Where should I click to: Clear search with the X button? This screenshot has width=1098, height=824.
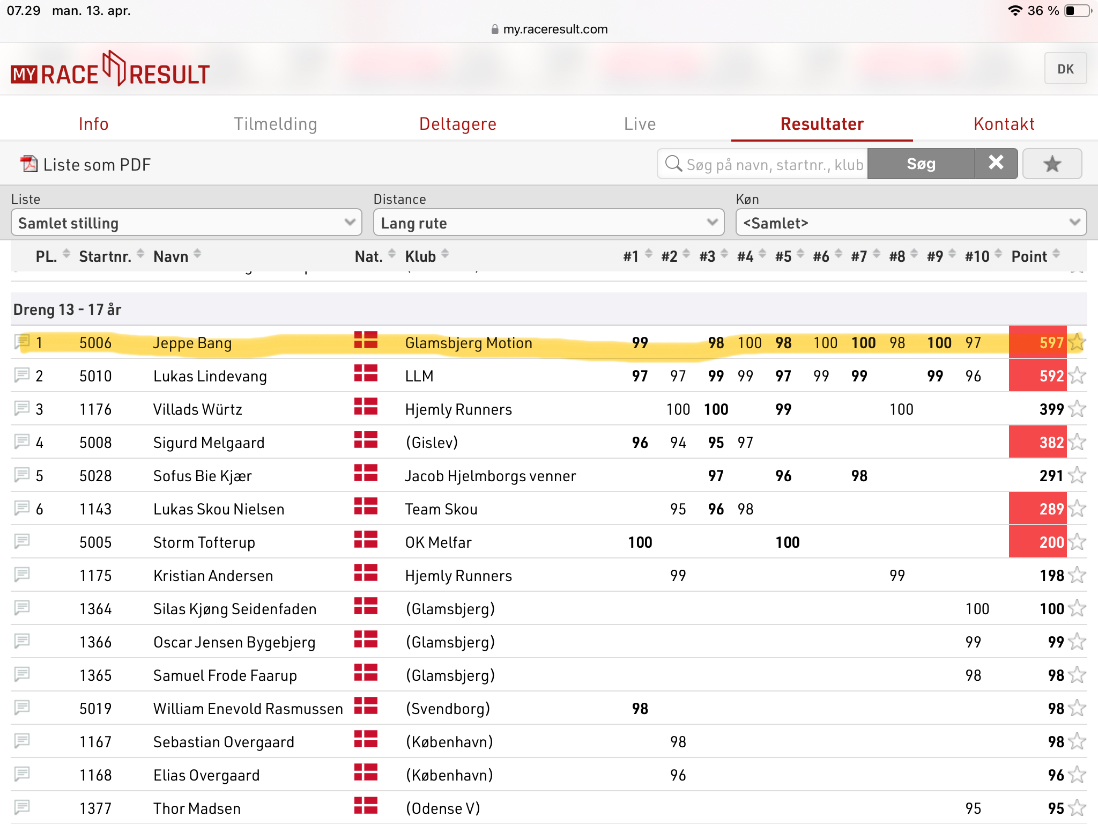[996, 163]
